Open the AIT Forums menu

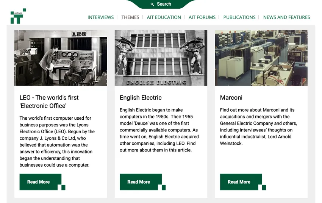tap(202, 17)
